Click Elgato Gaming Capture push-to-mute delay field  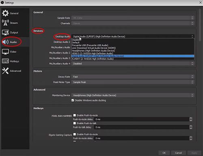[x=142, y=138]
